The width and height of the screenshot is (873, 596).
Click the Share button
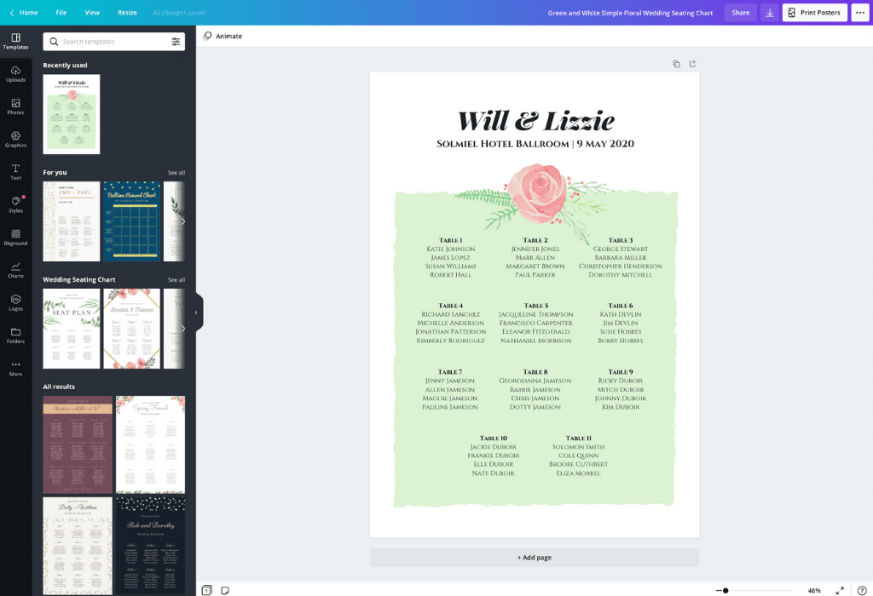(739, 12)
